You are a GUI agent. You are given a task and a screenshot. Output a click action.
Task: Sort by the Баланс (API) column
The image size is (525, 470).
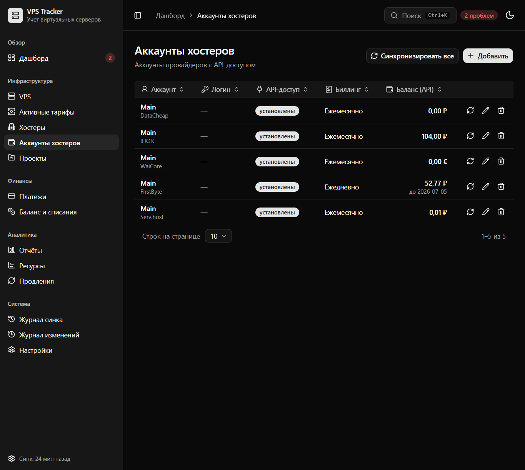[414, 89]
